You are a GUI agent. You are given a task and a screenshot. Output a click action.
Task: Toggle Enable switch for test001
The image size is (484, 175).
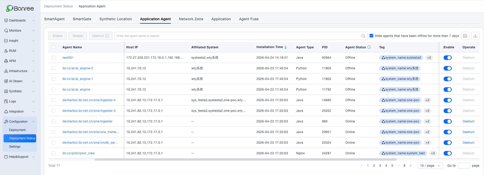pos(448,58)
